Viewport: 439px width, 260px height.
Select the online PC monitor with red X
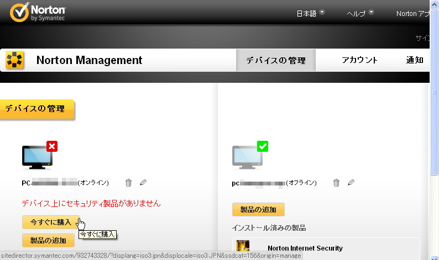pyautogui.click(x=39, y=155)
